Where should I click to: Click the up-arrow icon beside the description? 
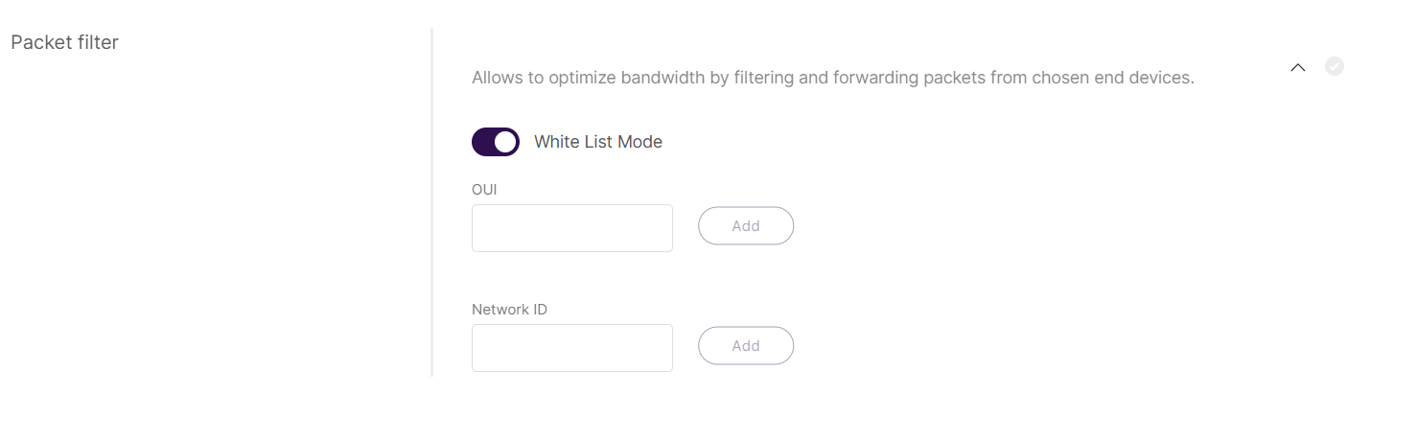click(1298, 67)
